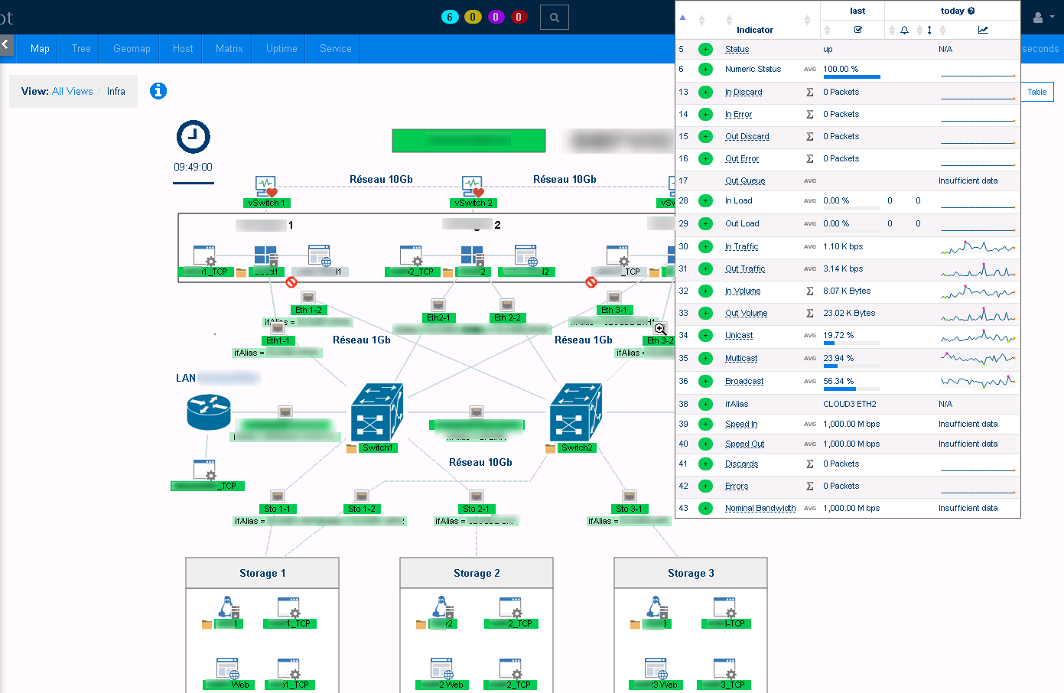Toggle the checkbox icon under the last column
This screenshot has width=1064, height=693.
(x=857, y=28)
